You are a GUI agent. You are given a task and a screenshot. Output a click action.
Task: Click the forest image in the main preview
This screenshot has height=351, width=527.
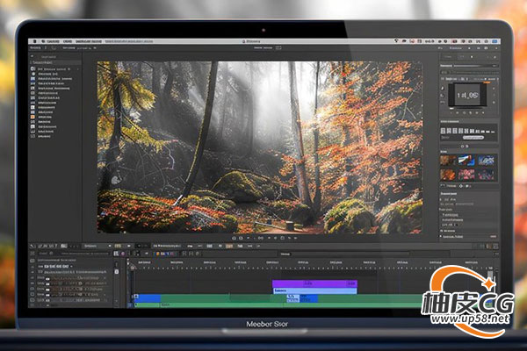(x=259, y=147)
